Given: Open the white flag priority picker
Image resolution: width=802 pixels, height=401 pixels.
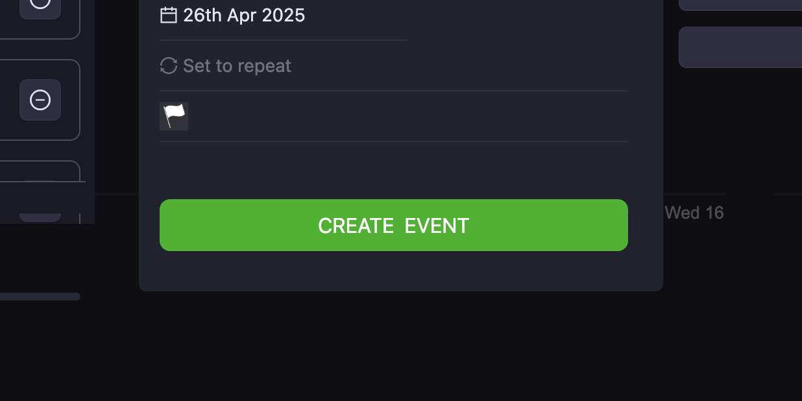Looking at the screenshot, I should (174, 116).
